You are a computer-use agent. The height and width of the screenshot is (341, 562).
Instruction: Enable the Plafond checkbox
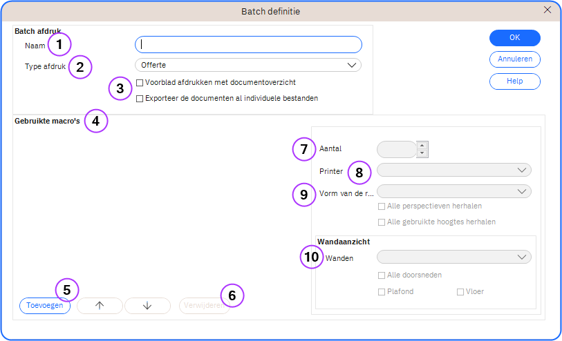point(382,292)
